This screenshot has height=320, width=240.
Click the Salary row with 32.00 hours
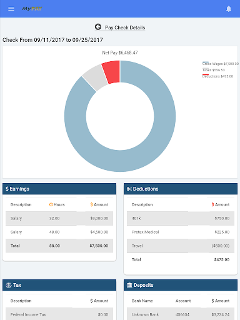pyautogui.click(x=59, y=218)
